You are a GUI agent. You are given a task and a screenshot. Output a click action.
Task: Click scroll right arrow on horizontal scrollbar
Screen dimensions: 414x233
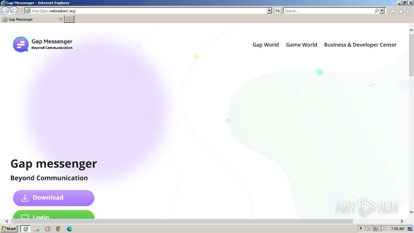point(402,221)
